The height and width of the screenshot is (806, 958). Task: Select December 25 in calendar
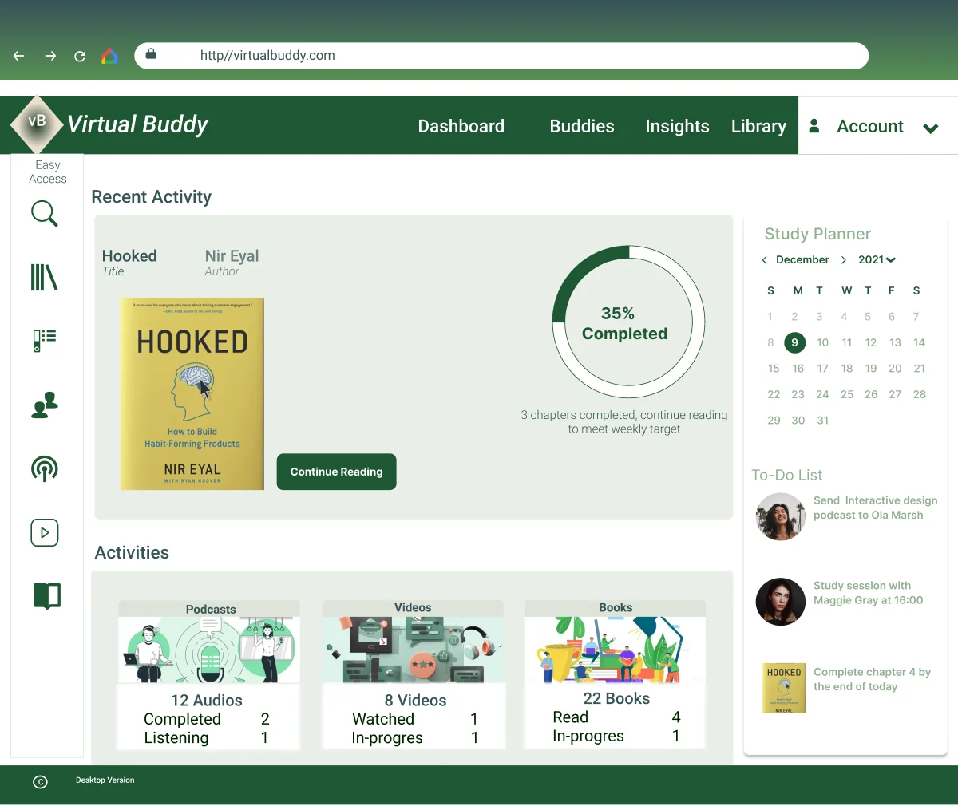(847, 394)
